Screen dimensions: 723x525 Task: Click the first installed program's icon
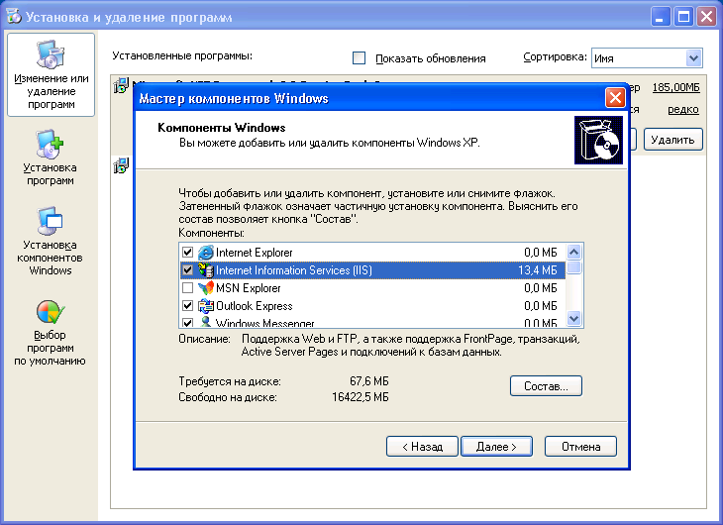[x=121, y=85]
